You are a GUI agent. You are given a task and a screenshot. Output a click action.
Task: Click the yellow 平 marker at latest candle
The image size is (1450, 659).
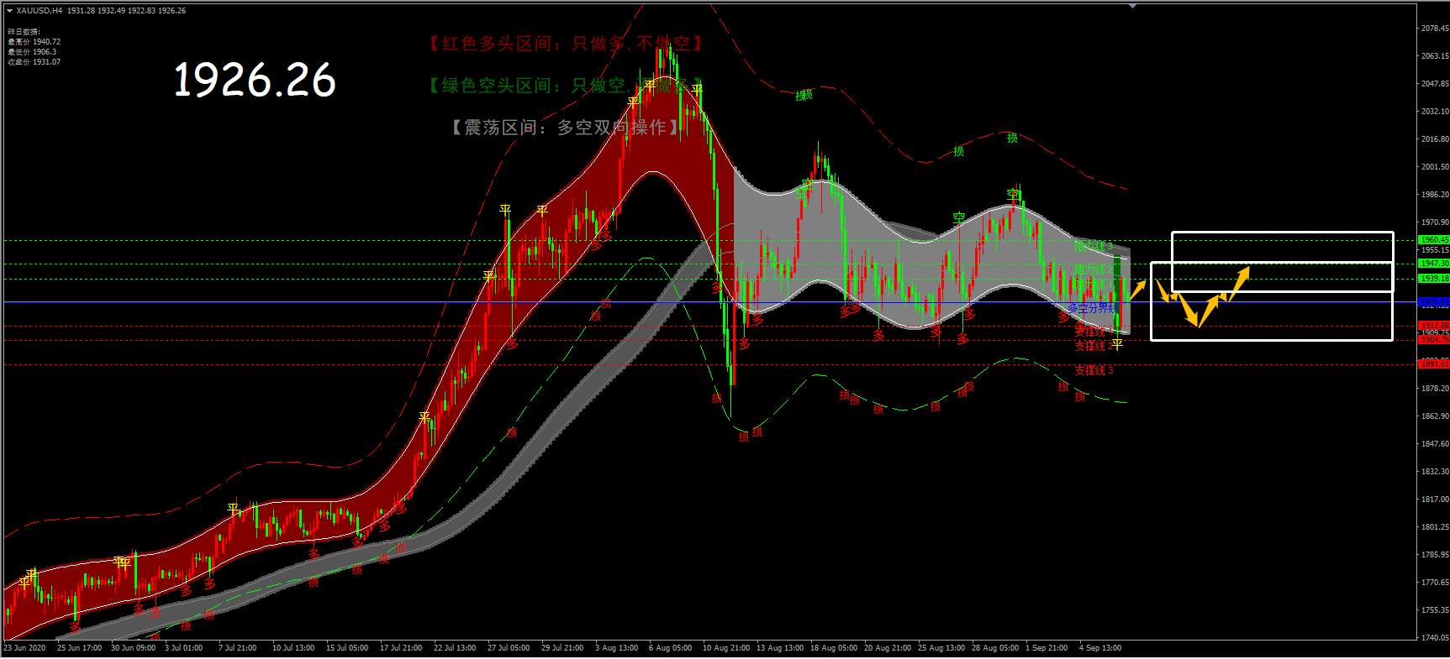pyautogui.click(x=1117, y=343)
